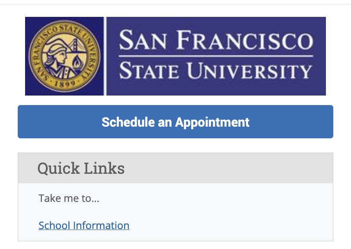Click the letter 'U' in University in the banner
This screenshot has width=351, height=249.
pos(193,71)
